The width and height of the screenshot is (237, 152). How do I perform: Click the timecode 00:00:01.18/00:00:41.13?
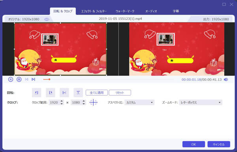click(x=201, y=80)
